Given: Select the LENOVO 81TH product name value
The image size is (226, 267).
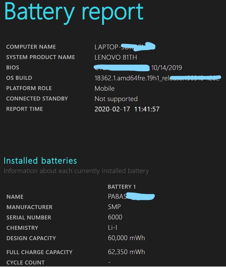Looking at the screenshot, I should (116, 57).
